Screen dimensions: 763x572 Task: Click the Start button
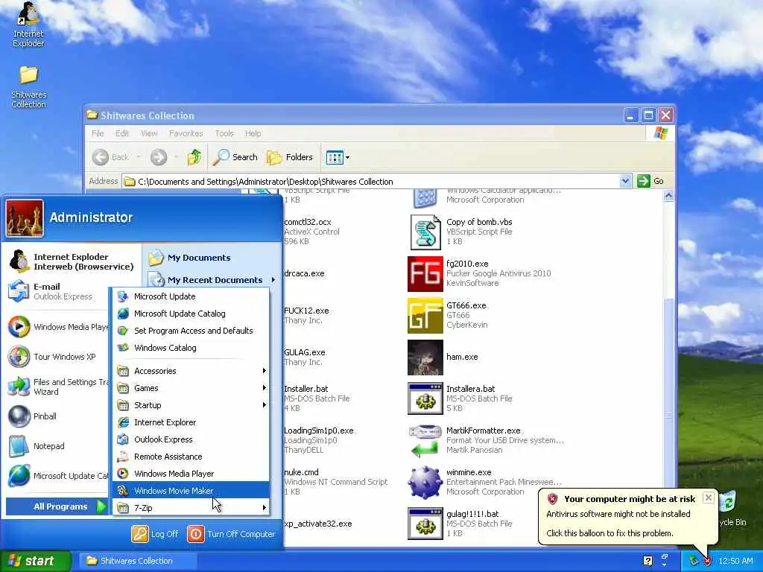click(x=35, y=561)
